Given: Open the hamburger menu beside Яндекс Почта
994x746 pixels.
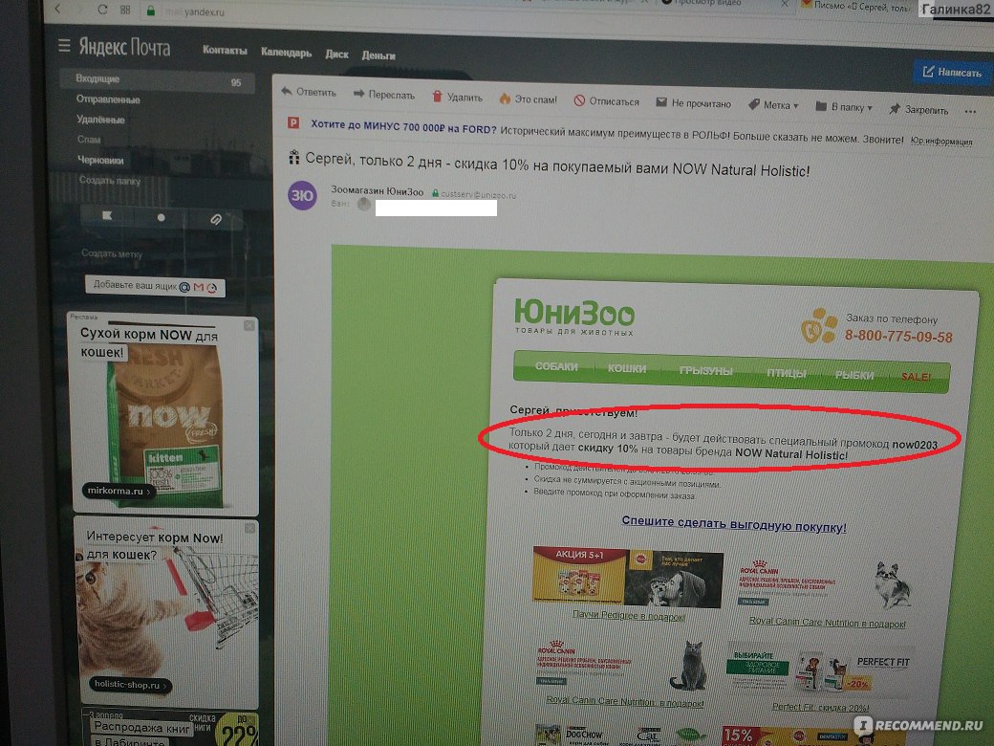Looking at the screenshot, I should 64,45.
